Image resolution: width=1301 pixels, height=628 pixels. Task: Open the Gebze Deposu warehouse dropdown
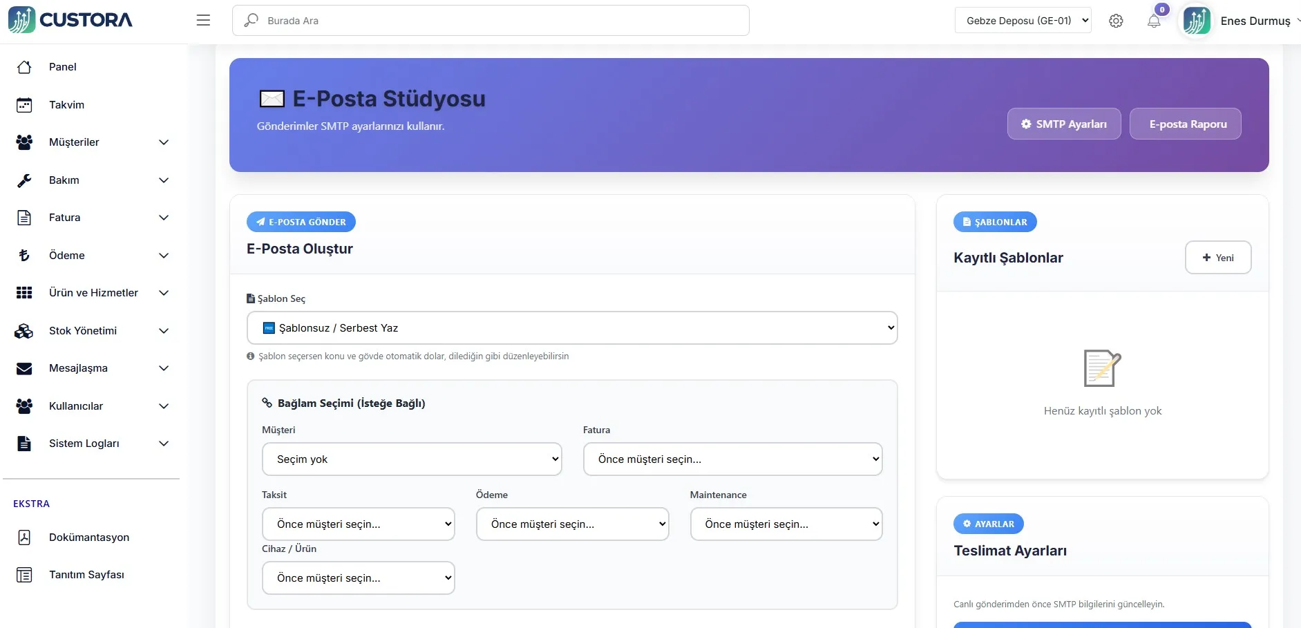tap(1023, 21)
